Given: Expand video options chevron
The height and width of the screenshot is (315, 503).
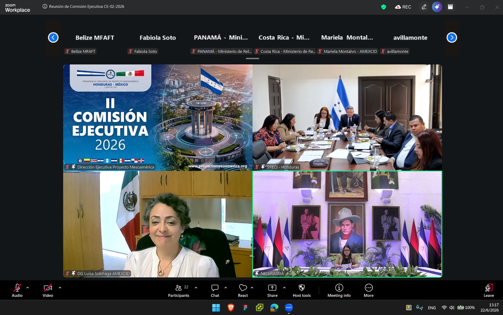Looking at the screenshot, I should pyautogui.click(x=60, y=288).
